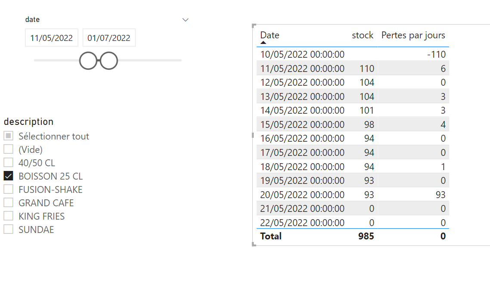This screenshot has height=301, width=490.
Task: Click the Date sort ascending arrow
Action: coord(263,43)
